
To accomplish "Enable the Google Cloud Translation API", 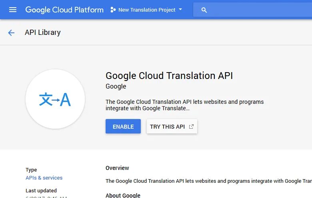I will tap(123, 126).
